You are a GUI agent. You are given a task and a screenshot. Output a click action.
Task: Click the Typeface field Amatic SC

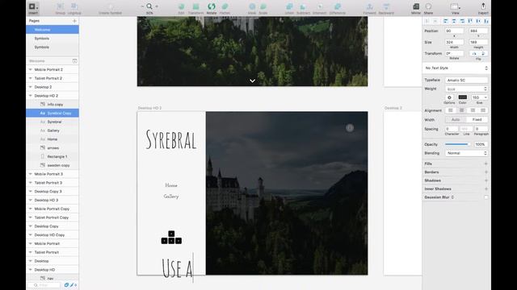click(467, 81)
